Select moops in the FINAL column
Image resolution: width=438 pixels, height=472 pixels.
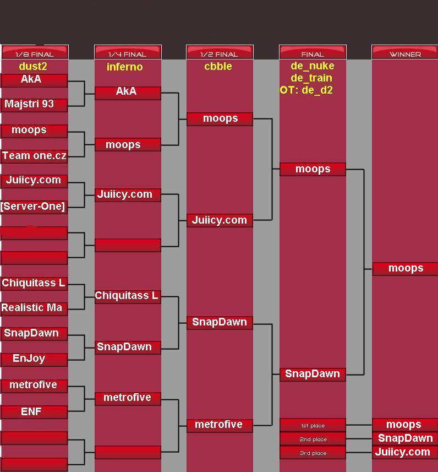tap(313, 169)
